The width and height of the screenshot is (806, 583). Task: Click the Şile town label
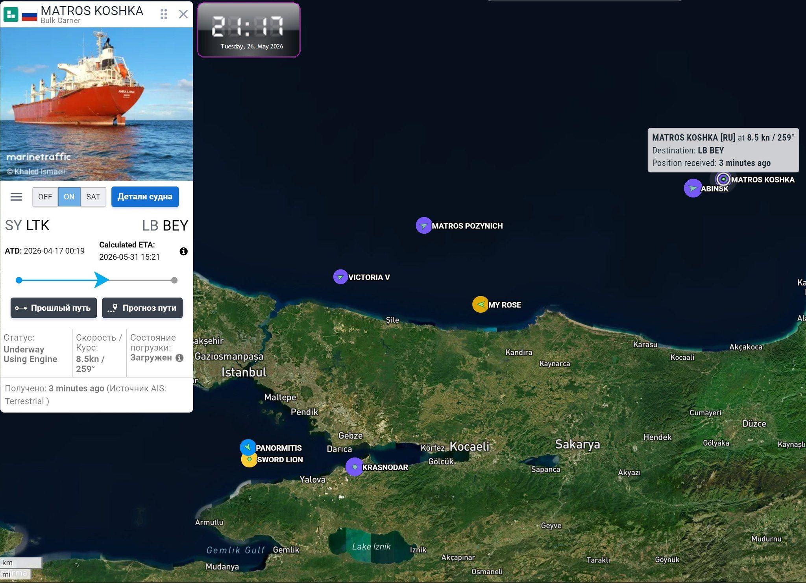(x=392, y=320)
